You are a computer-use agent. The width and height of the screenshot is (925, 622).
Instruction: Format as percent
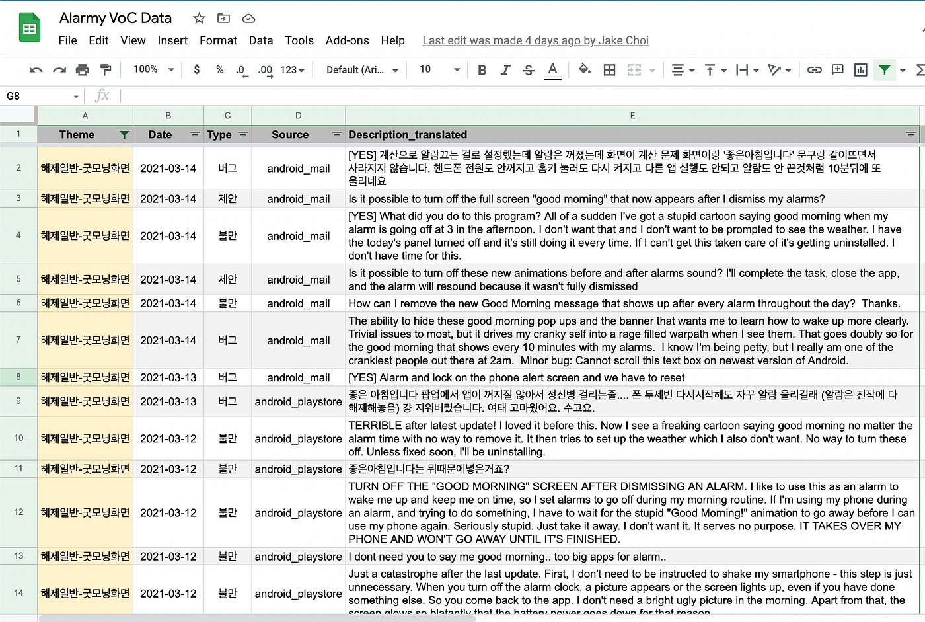click(x=220, y=69)
